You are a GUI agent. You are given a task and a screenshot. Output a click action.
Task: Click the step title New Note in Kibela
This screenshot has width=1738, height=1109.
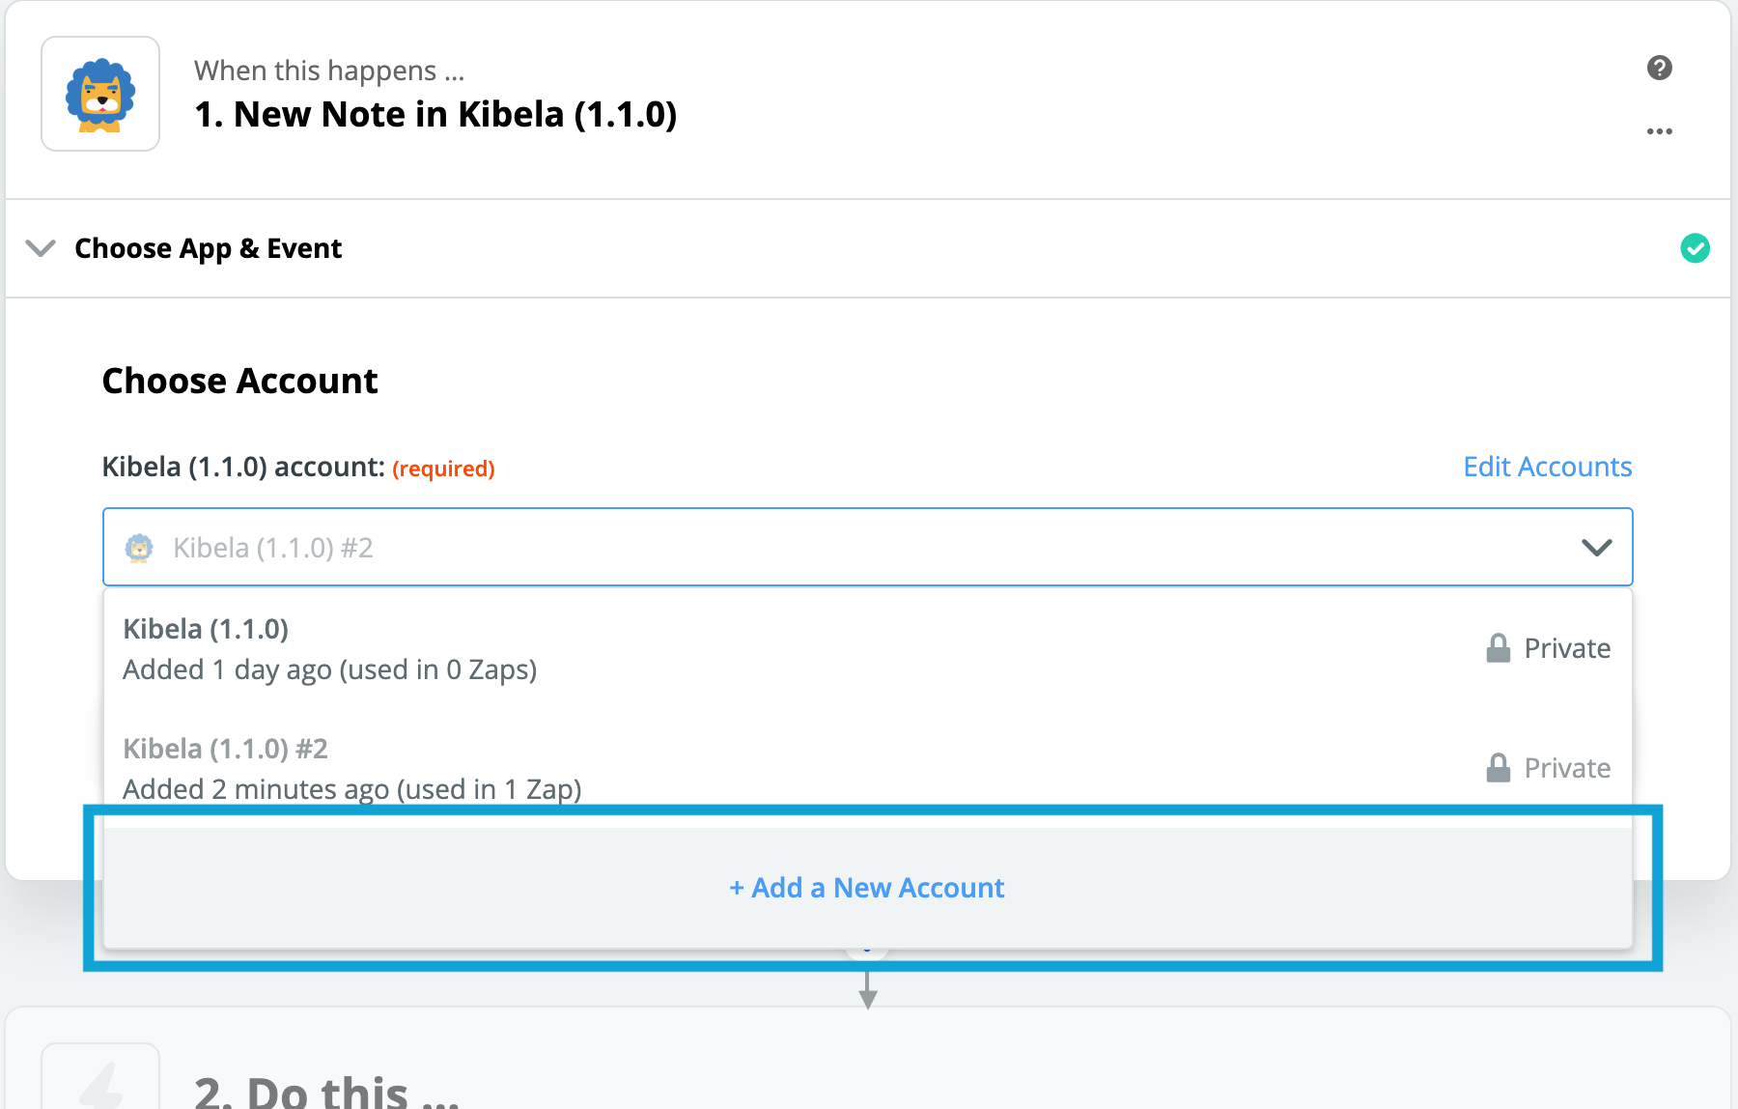435,114
